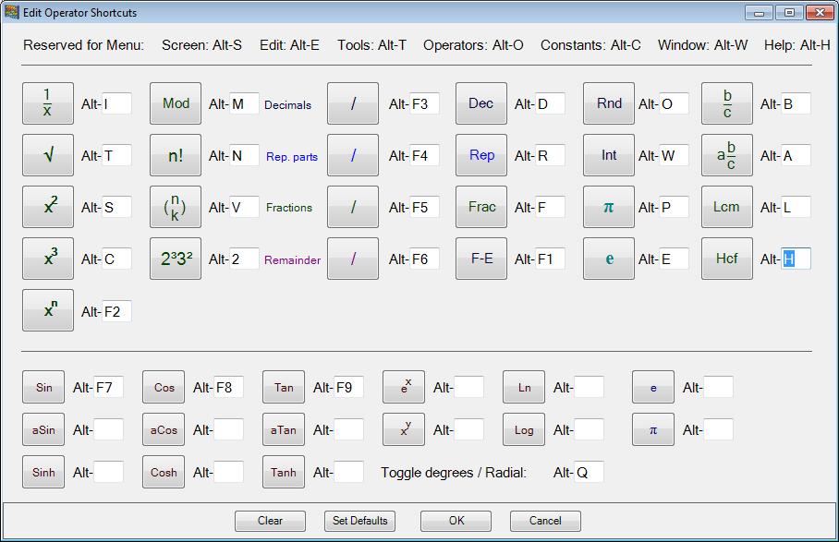Select the x cubed operator button

(47, 259)
